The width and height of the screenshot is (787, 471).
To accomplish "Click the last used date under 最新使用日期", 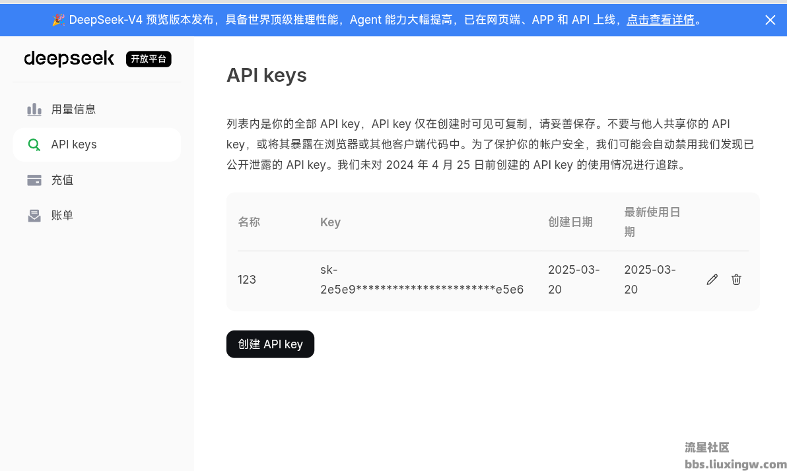I will pos(650,280).
